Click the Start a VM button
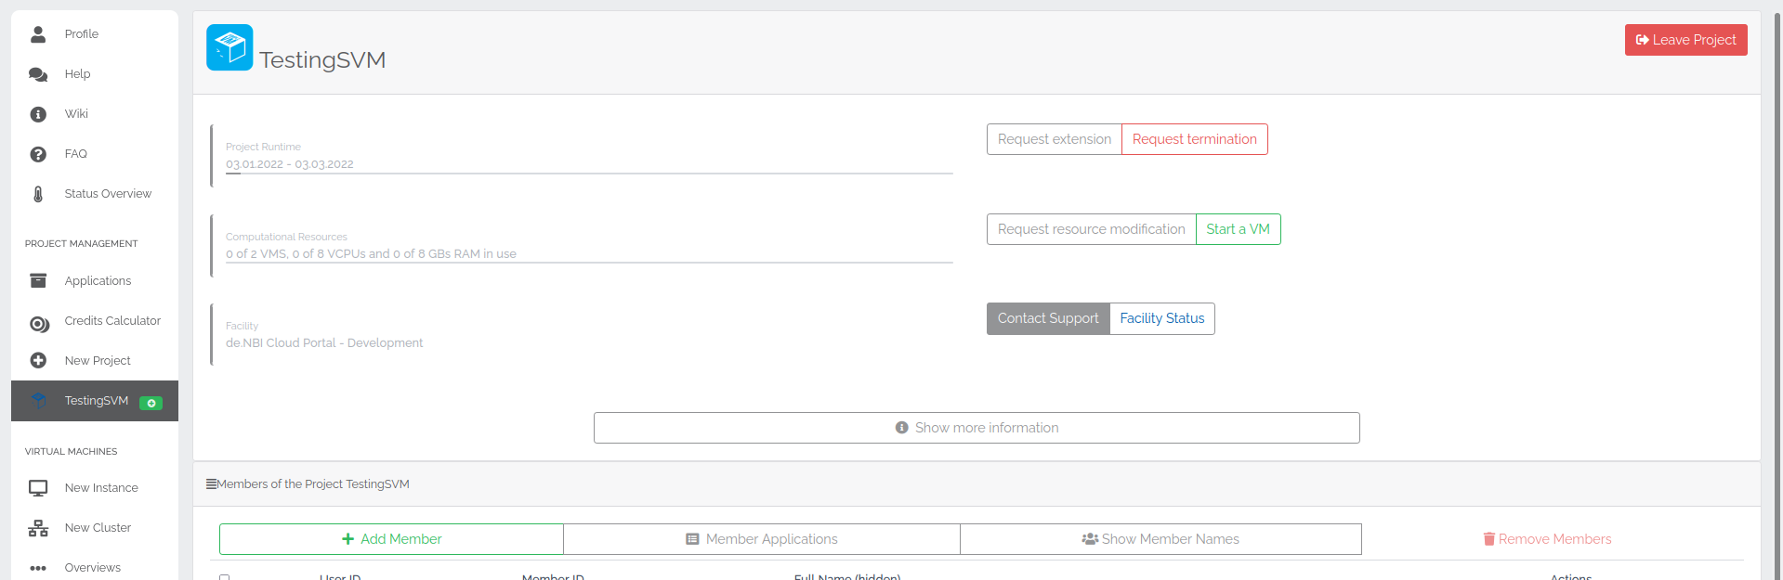Image resolution: width=1783 pixels, height=580 pixels. tap(1238, 229)
